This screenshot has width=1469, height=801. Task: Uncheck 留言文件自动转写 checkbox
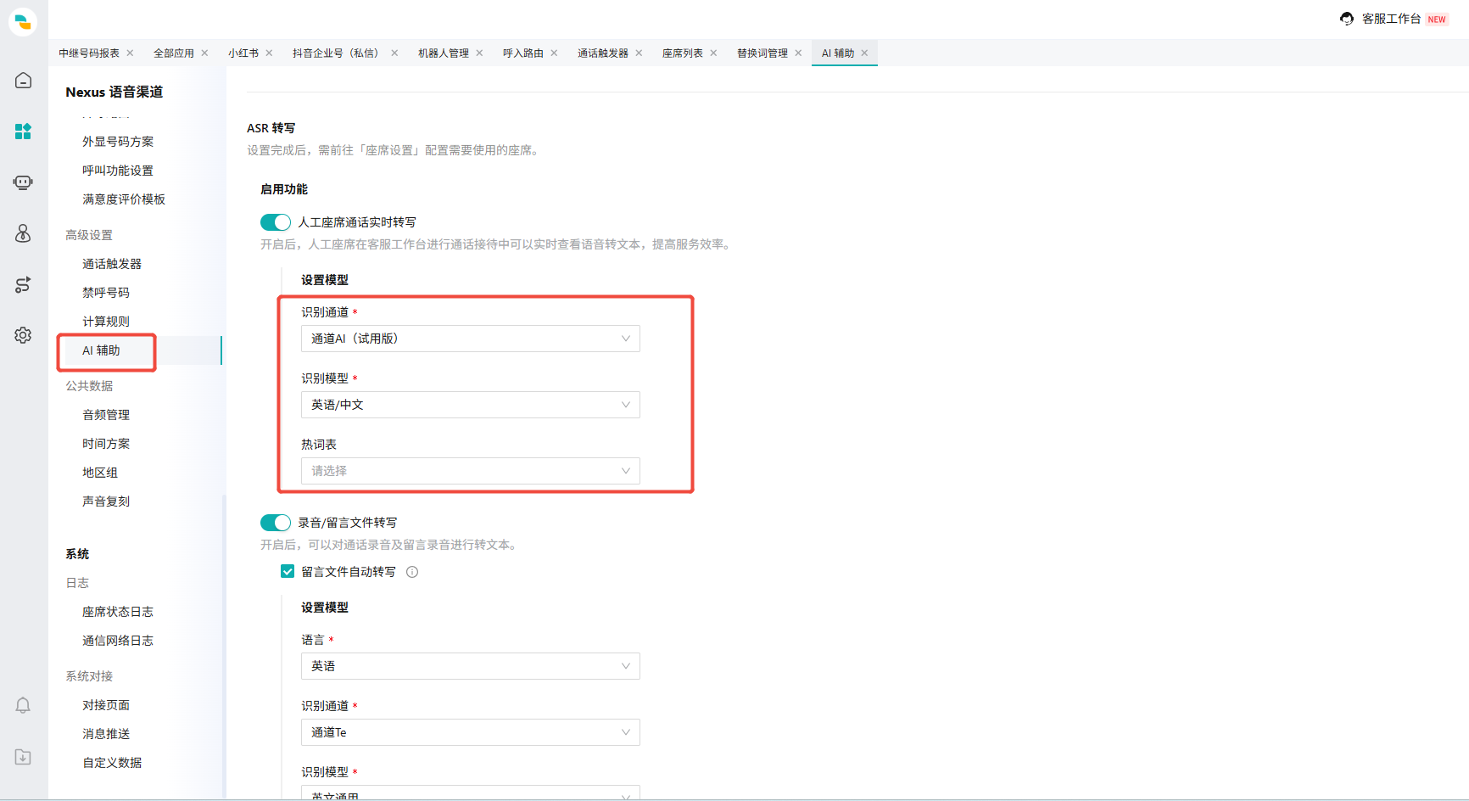[x=288, y=571]
